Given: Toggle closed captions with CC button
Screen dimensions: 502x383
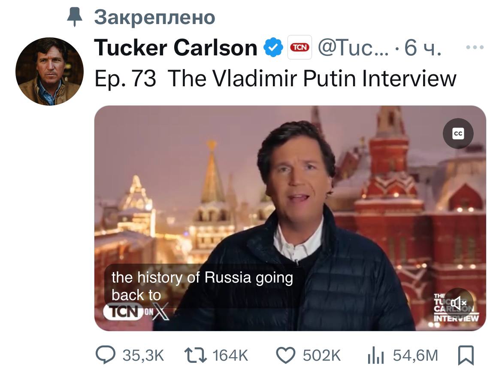Looking at the screenshot, I should (x=458, y=134).
